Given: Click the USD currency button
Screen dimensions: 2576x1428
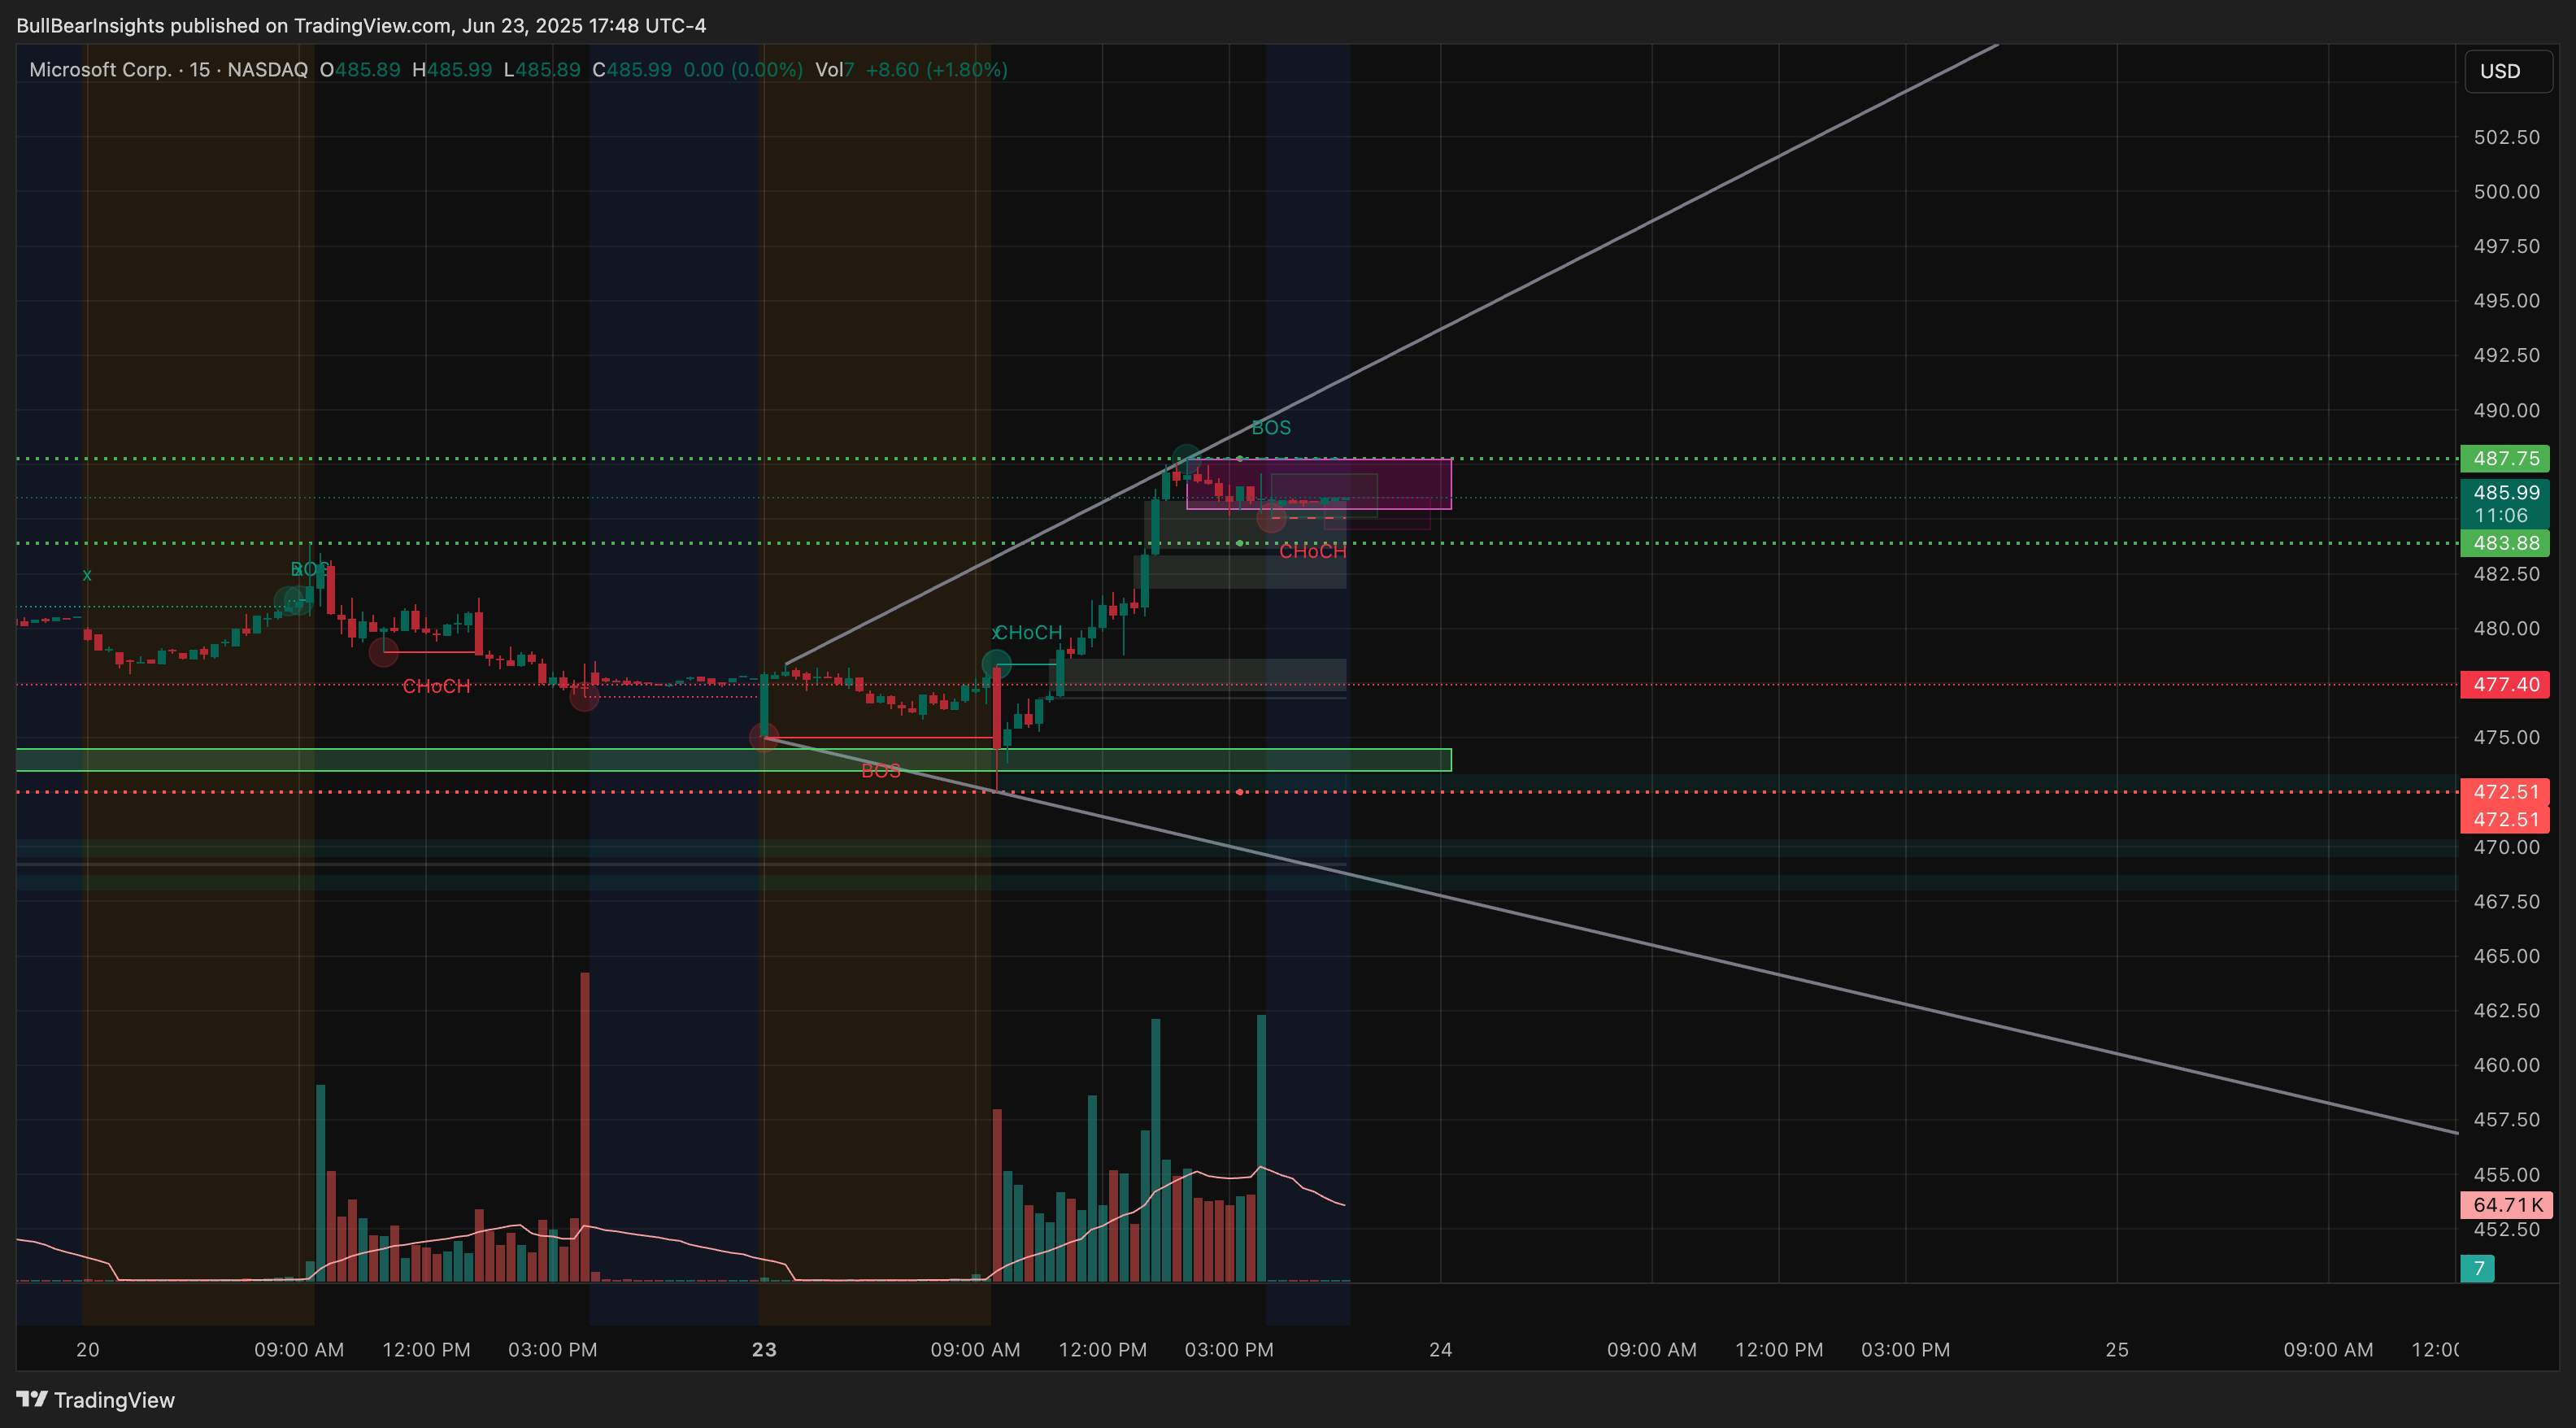Looking at the screenshot, I should click(x=2507, y=71).
